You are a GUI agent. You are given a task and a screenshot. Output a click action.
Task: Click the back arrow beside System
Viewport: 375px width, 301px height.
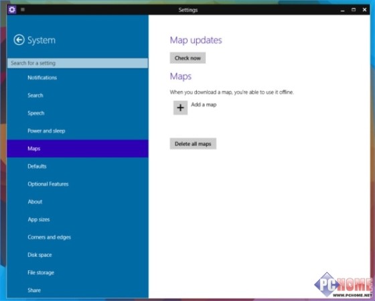(19, 40)
